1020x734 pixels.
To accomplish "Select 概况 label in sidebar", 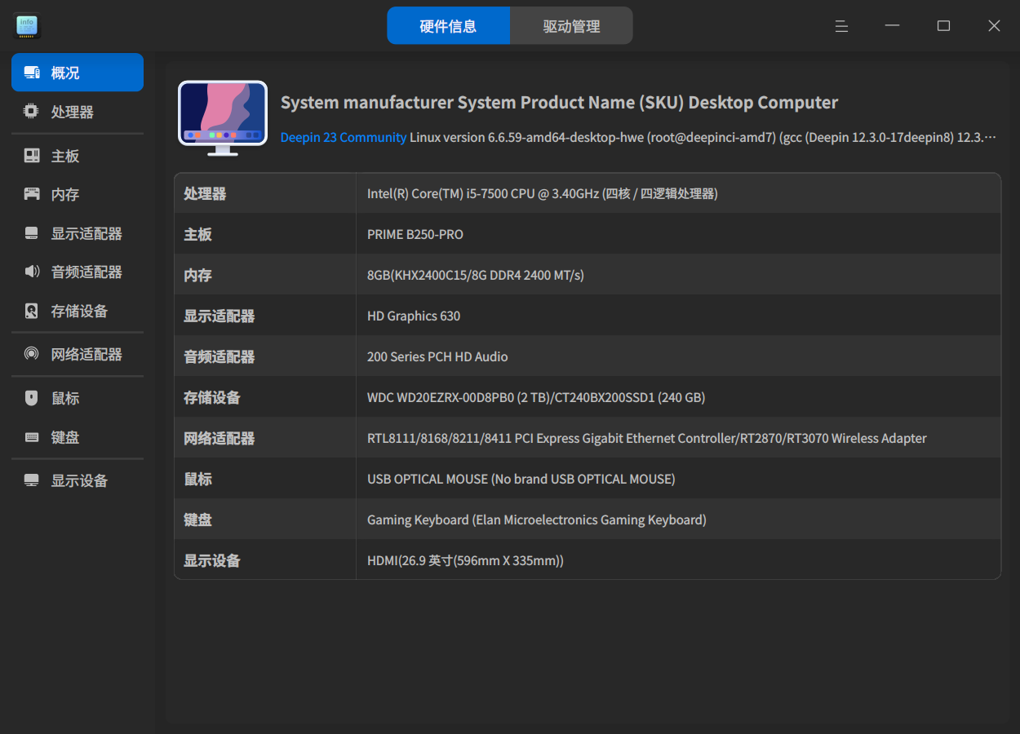I will point(65,73).
